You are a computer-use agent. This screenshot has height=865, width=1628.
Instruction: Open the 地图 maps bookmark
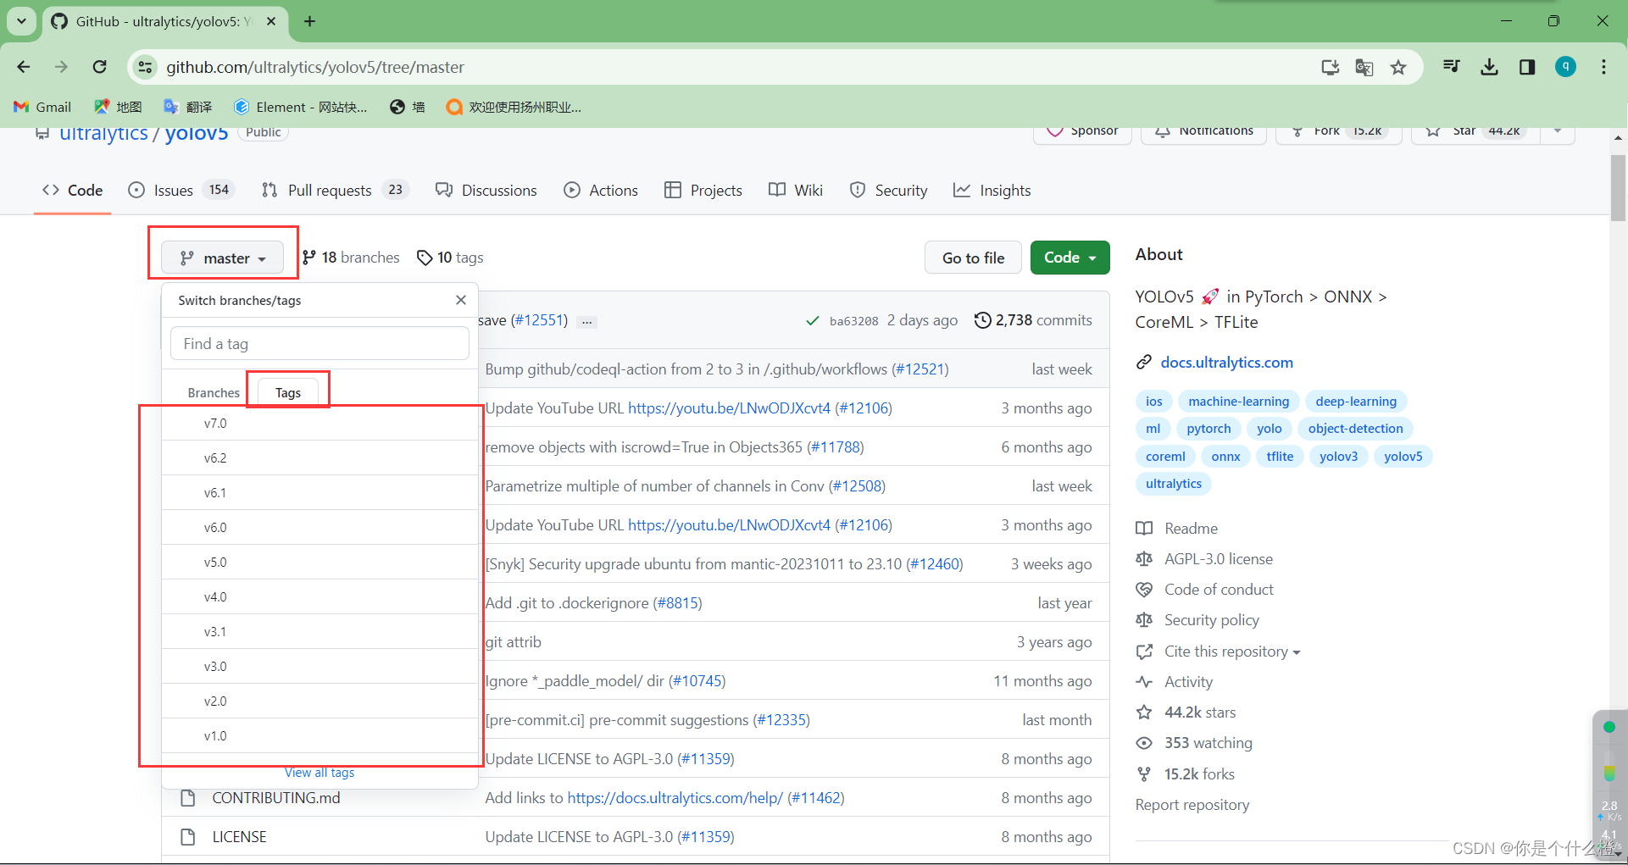tap(118, 107)
